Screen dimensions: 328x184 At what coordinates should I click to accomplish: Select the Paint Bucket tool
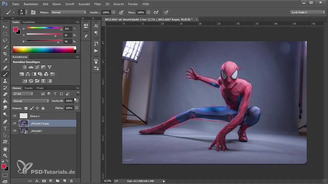click(x=5, y=101)
